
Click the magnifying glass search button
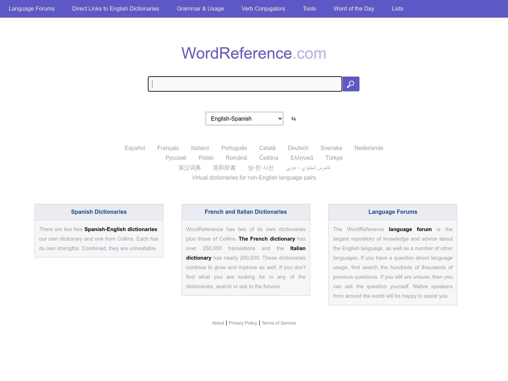pyautogui.click(x=351, y=84)
